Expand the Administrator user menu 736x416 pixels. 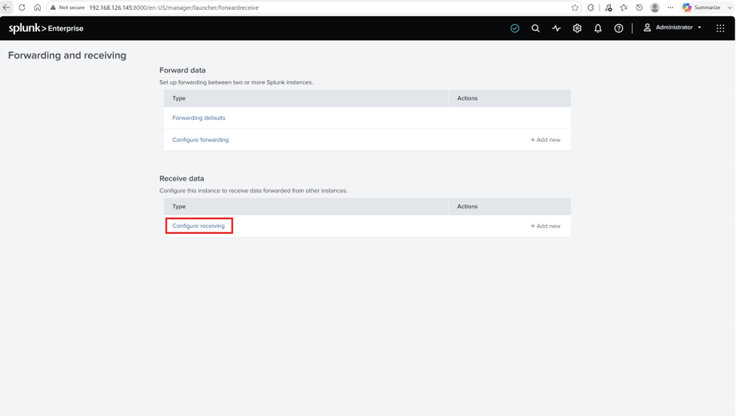[673, 28]
